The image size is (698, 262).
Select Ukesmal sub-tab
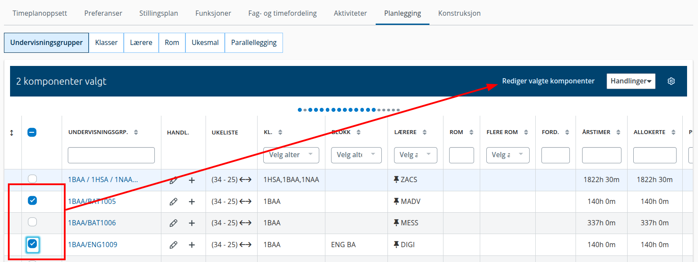coord(205,43)
